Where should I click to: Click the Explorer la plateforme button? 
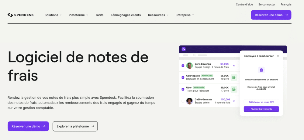point(75,126)
